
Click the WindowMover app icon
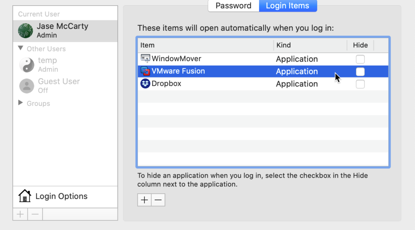(x=145, y=59)
